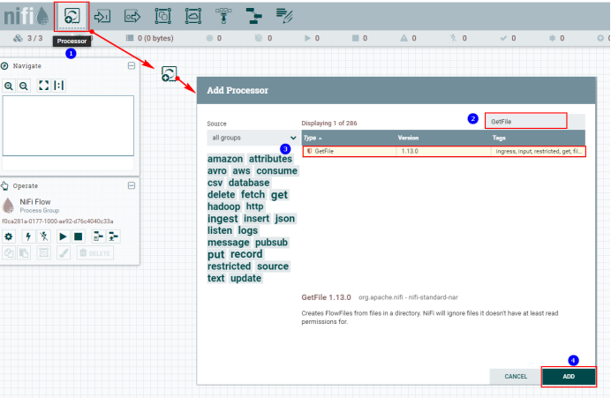Select the Input Port toolbar icon
The image size is (611, 398).
coord(102,17)
